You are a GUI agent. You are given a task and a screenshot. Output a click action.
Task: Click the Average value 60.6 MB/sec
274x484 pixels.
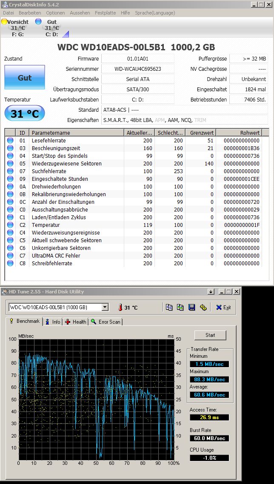pyautogui.click(x=209, y=395)
